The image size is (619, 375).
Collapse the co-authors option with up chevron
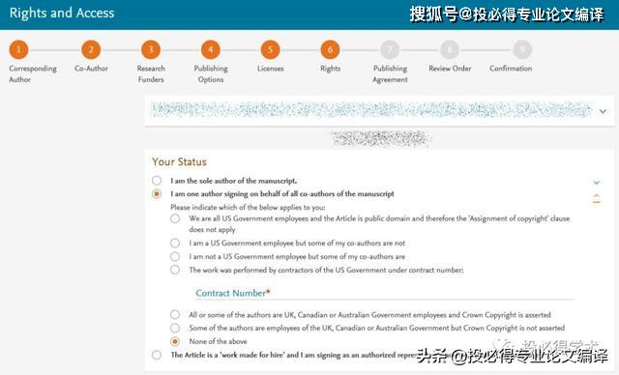597,198
